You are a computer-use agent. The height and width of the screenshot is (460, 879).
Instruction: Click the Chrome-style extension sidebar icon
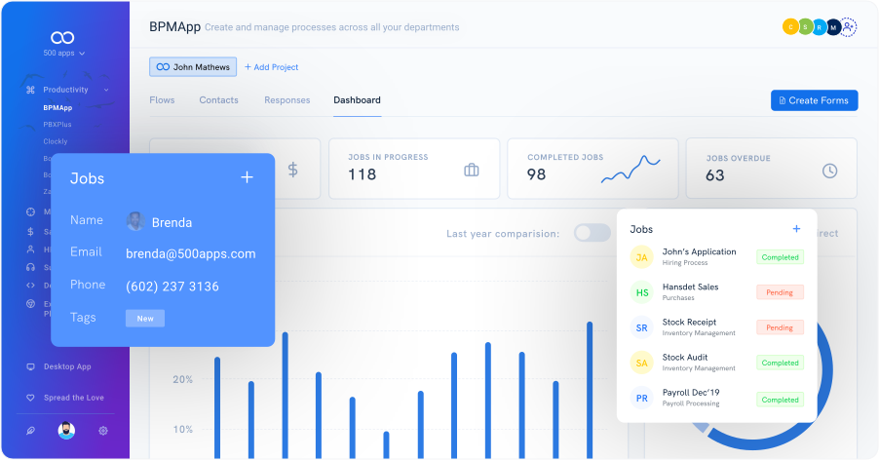(x=31, y=304)
